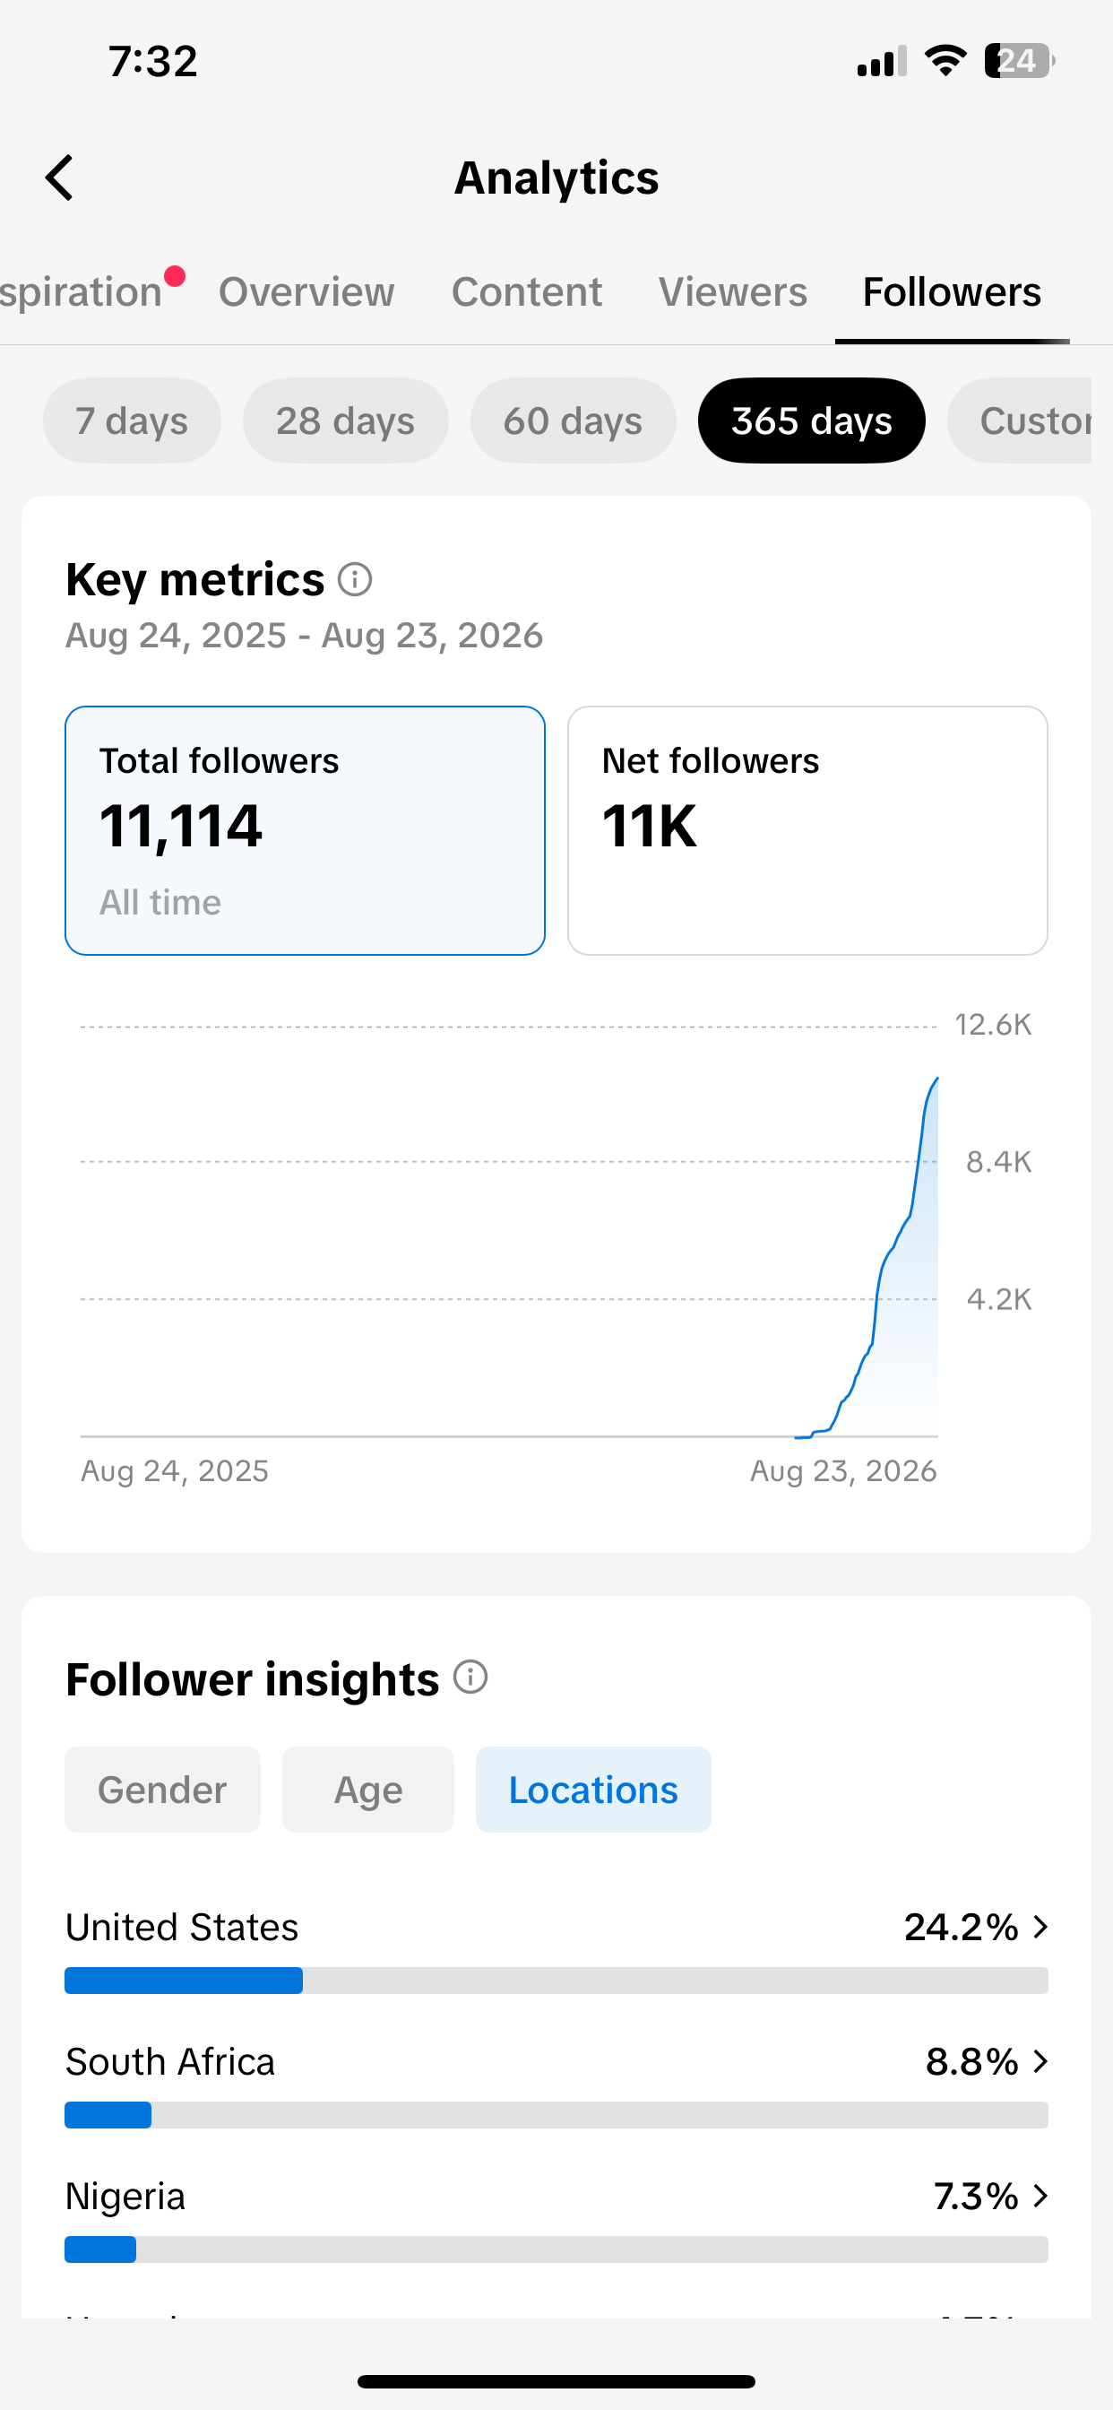This screenshot has width=1113, height=2410.
Task: Tap the back arrow icon
Action: pyautogui.click(x=60, y=178)
